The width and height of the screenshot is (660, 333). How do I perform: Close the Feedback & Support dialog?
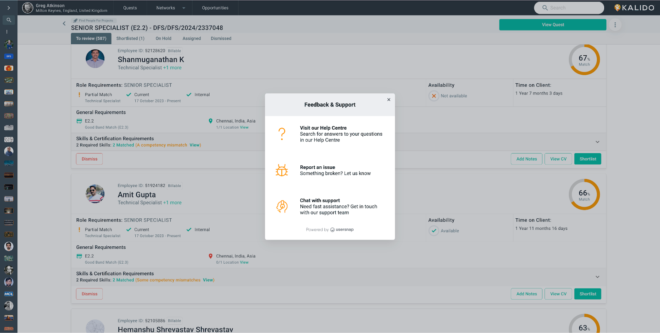coord(389,99)
